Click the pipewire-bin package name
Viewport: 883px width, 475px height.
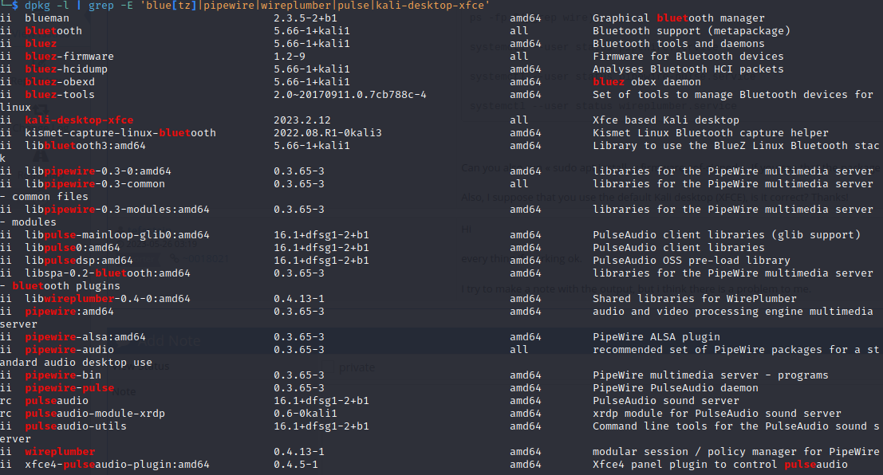tap(63, 375)
